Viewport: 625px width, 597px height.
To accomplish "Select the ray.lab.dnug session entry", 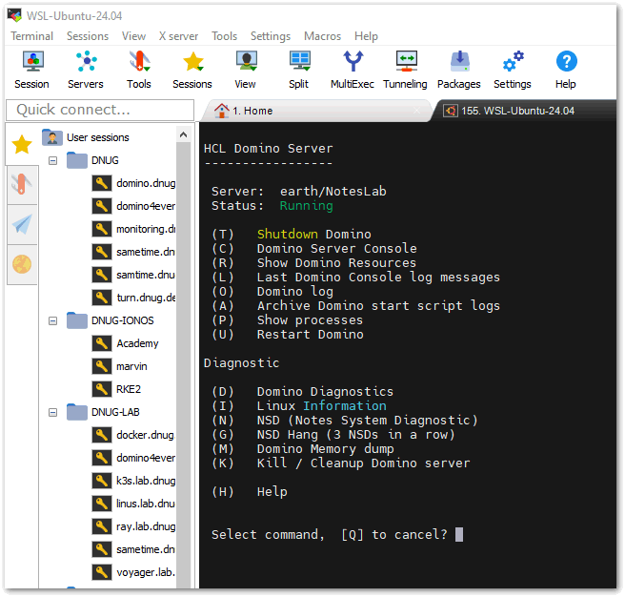I will coord(146,526).
